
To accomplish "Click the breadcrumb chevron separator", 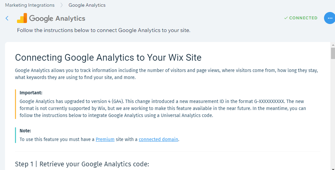I will [x=62, y=5].
